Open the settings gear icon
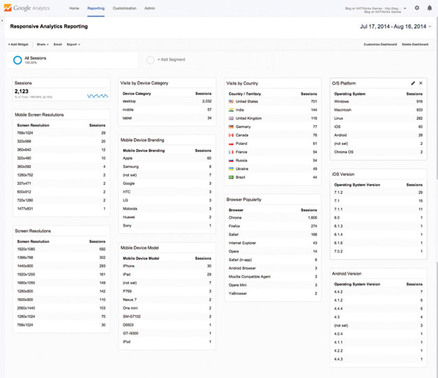Viewport: 438px width, 378px height. (x=417, y=8)
